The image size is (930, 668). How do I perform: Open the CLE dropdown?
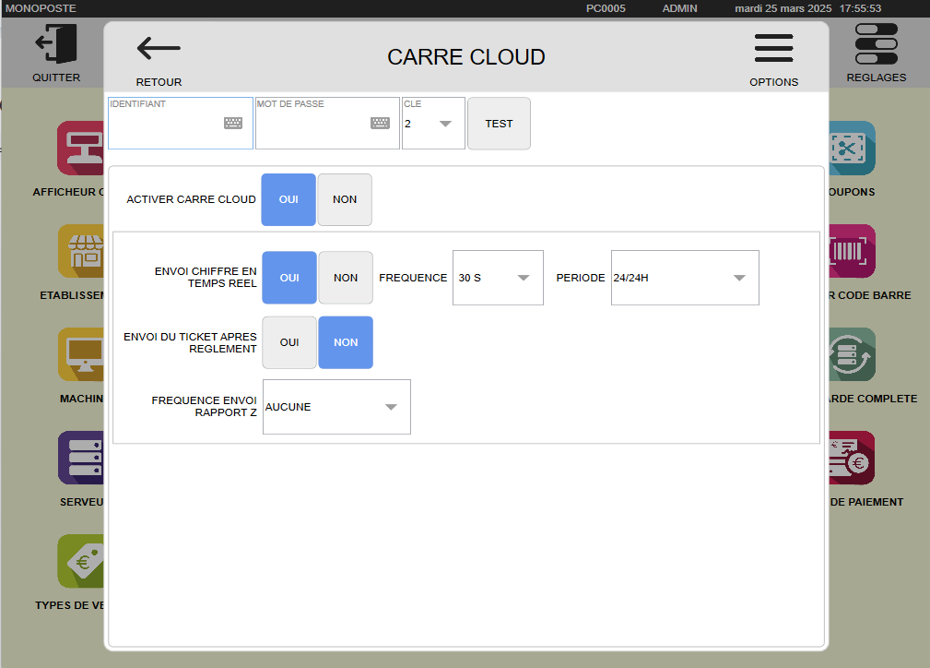(x=433, y=124)
